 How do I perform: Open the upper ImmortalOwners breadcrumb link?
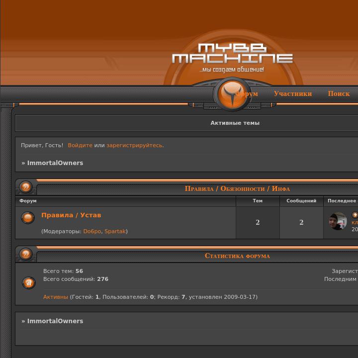55,163
